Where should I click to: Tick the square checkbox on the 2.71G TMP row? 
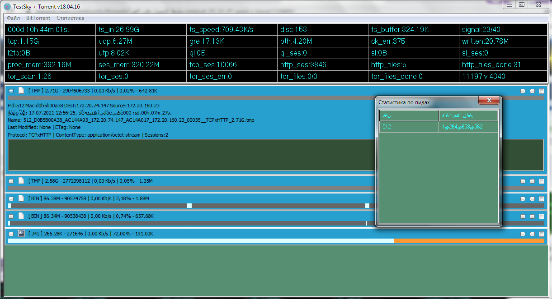[542, 91]
